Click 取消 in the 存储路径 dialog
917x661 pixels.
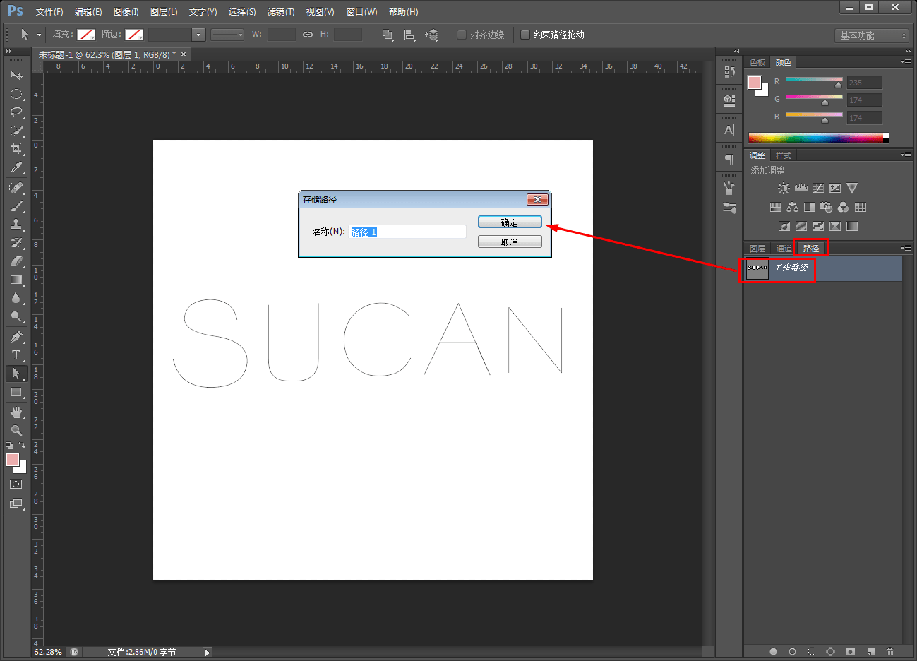click(x=510, y=242)
